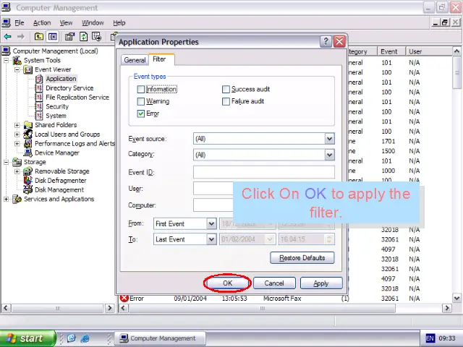Screen dimensions: 463x347
Task: Click the Local Users and Groups icon
Action: pyautogui.click(x=28, y=134)
